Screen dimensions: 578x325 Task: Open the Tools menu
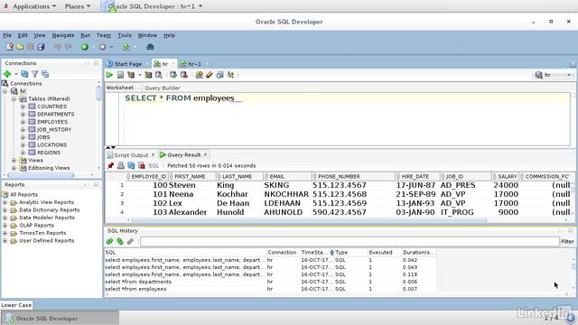[x=125, y=35]
